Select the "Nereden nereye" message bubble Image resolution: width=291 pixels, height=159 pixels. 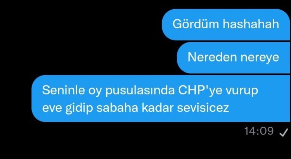[x=234, y=58]
